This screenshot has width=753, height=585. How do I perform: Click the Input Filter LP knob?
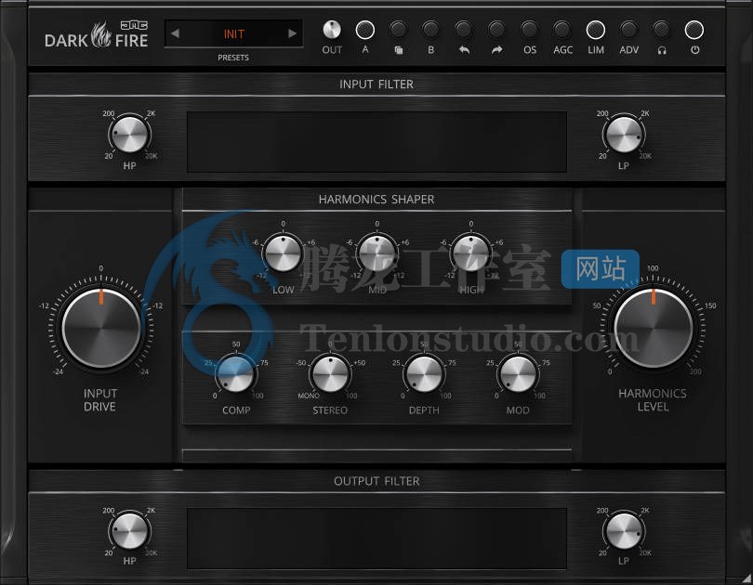click(624, 135)
